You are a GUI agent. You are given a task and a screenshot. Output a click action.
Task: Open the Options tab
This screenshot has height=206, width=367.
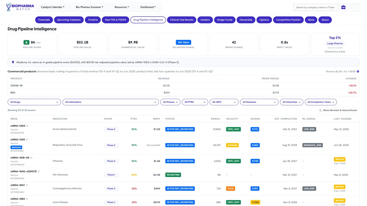point(264,20)
